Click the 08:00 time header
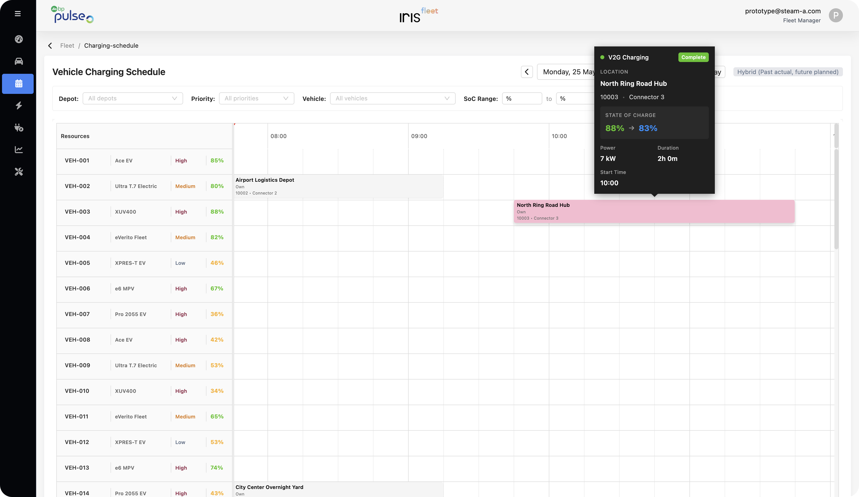The image size is (859, 497). (x=279, y=136)
